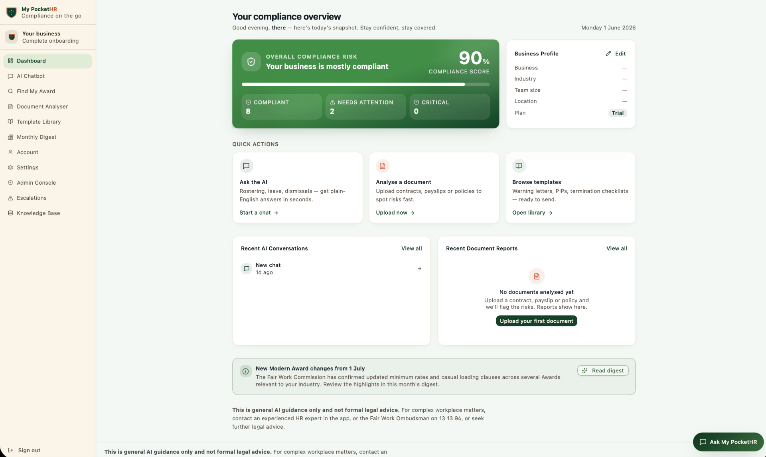
Task: Click the Your business avatar icon
Action: (x=12, y=37)
